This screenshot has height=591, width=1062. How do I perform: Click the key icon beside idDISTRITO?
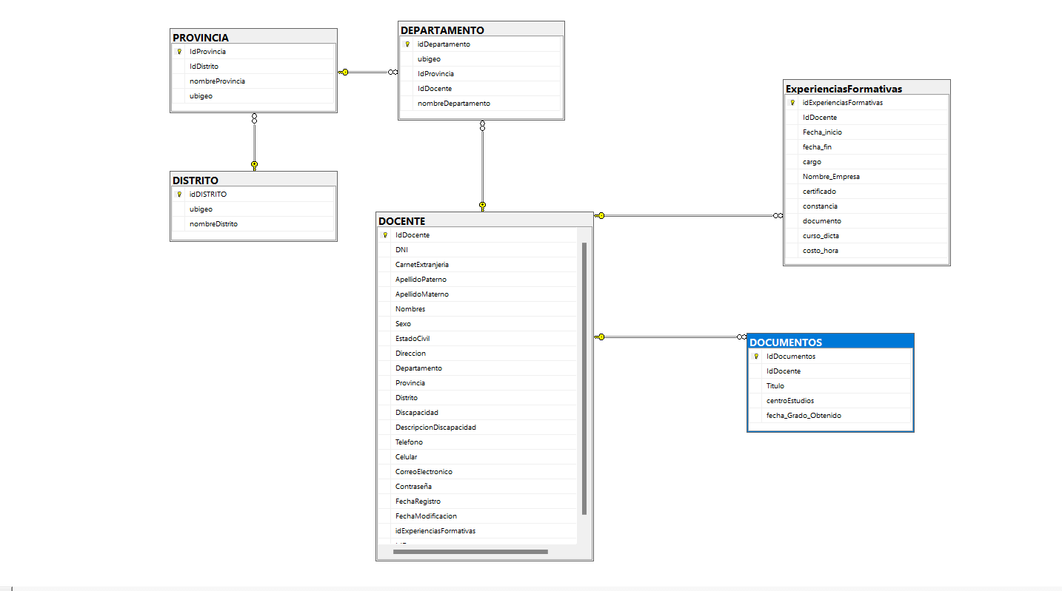point(178,194)
